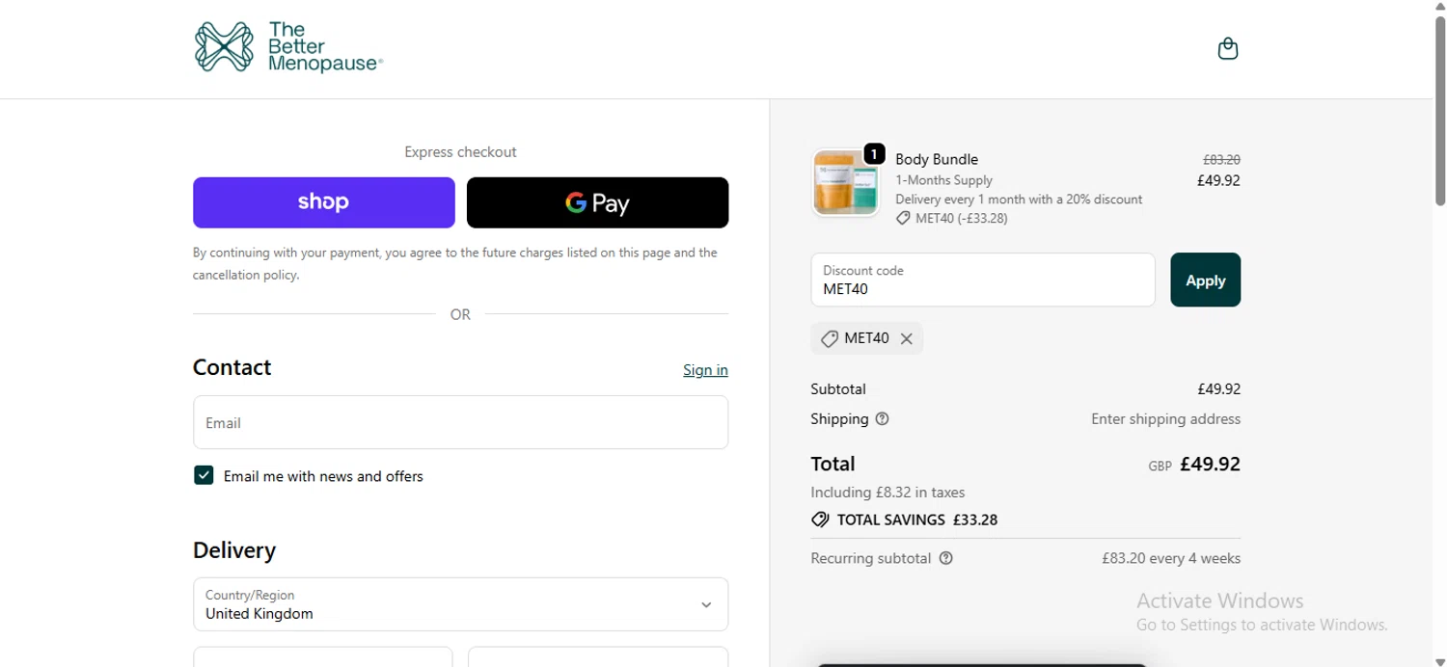This screenshot has width=1447, height=667.
Task: Click the quantity badge on product image
Action: point(873,153)
